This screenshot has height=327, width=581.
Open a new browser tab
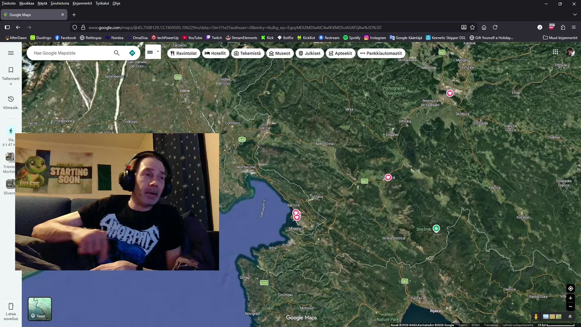point(74,15)
